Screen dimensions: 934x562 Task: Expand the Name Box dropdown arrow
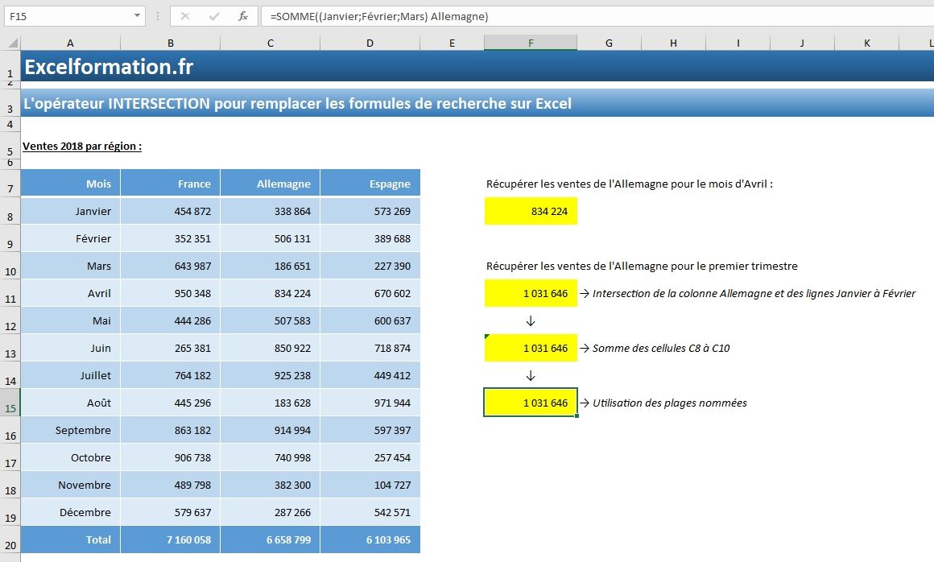point(137,16)
